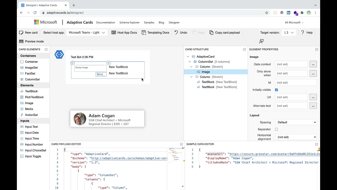This screenshot has height=190, width=337.
Task: Remove the selected Image element on canvas
Action: [108, 63]
